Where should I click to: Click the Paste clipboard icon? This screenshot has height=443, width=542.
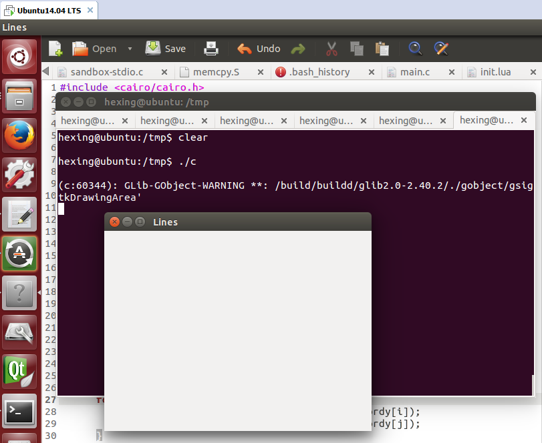coord(382,49)
